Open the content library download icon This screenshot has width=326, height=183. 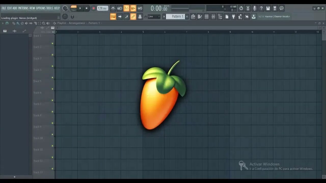pyautogui.click(x=253, y=17)
